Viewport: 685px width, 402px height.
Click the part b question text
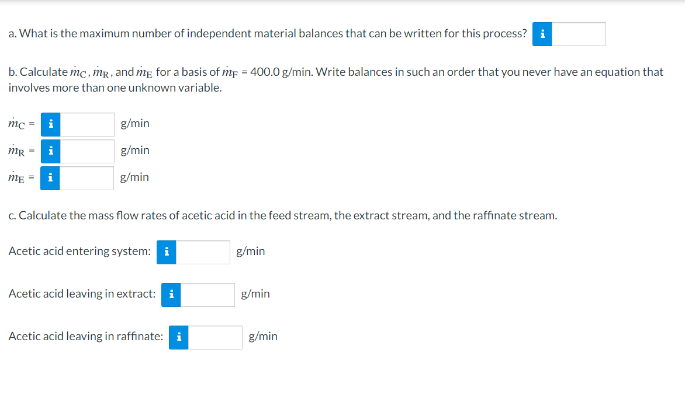(x=336, y=79)
